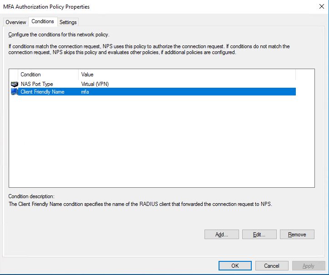The width and height of the screenshot is (329, 275).
Task: Select the Conditions tab
Action: [x=43, y=21]
